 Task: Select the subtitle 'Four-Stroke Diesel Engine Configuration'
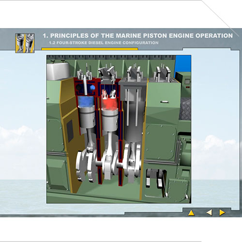[x=104, y=43]
